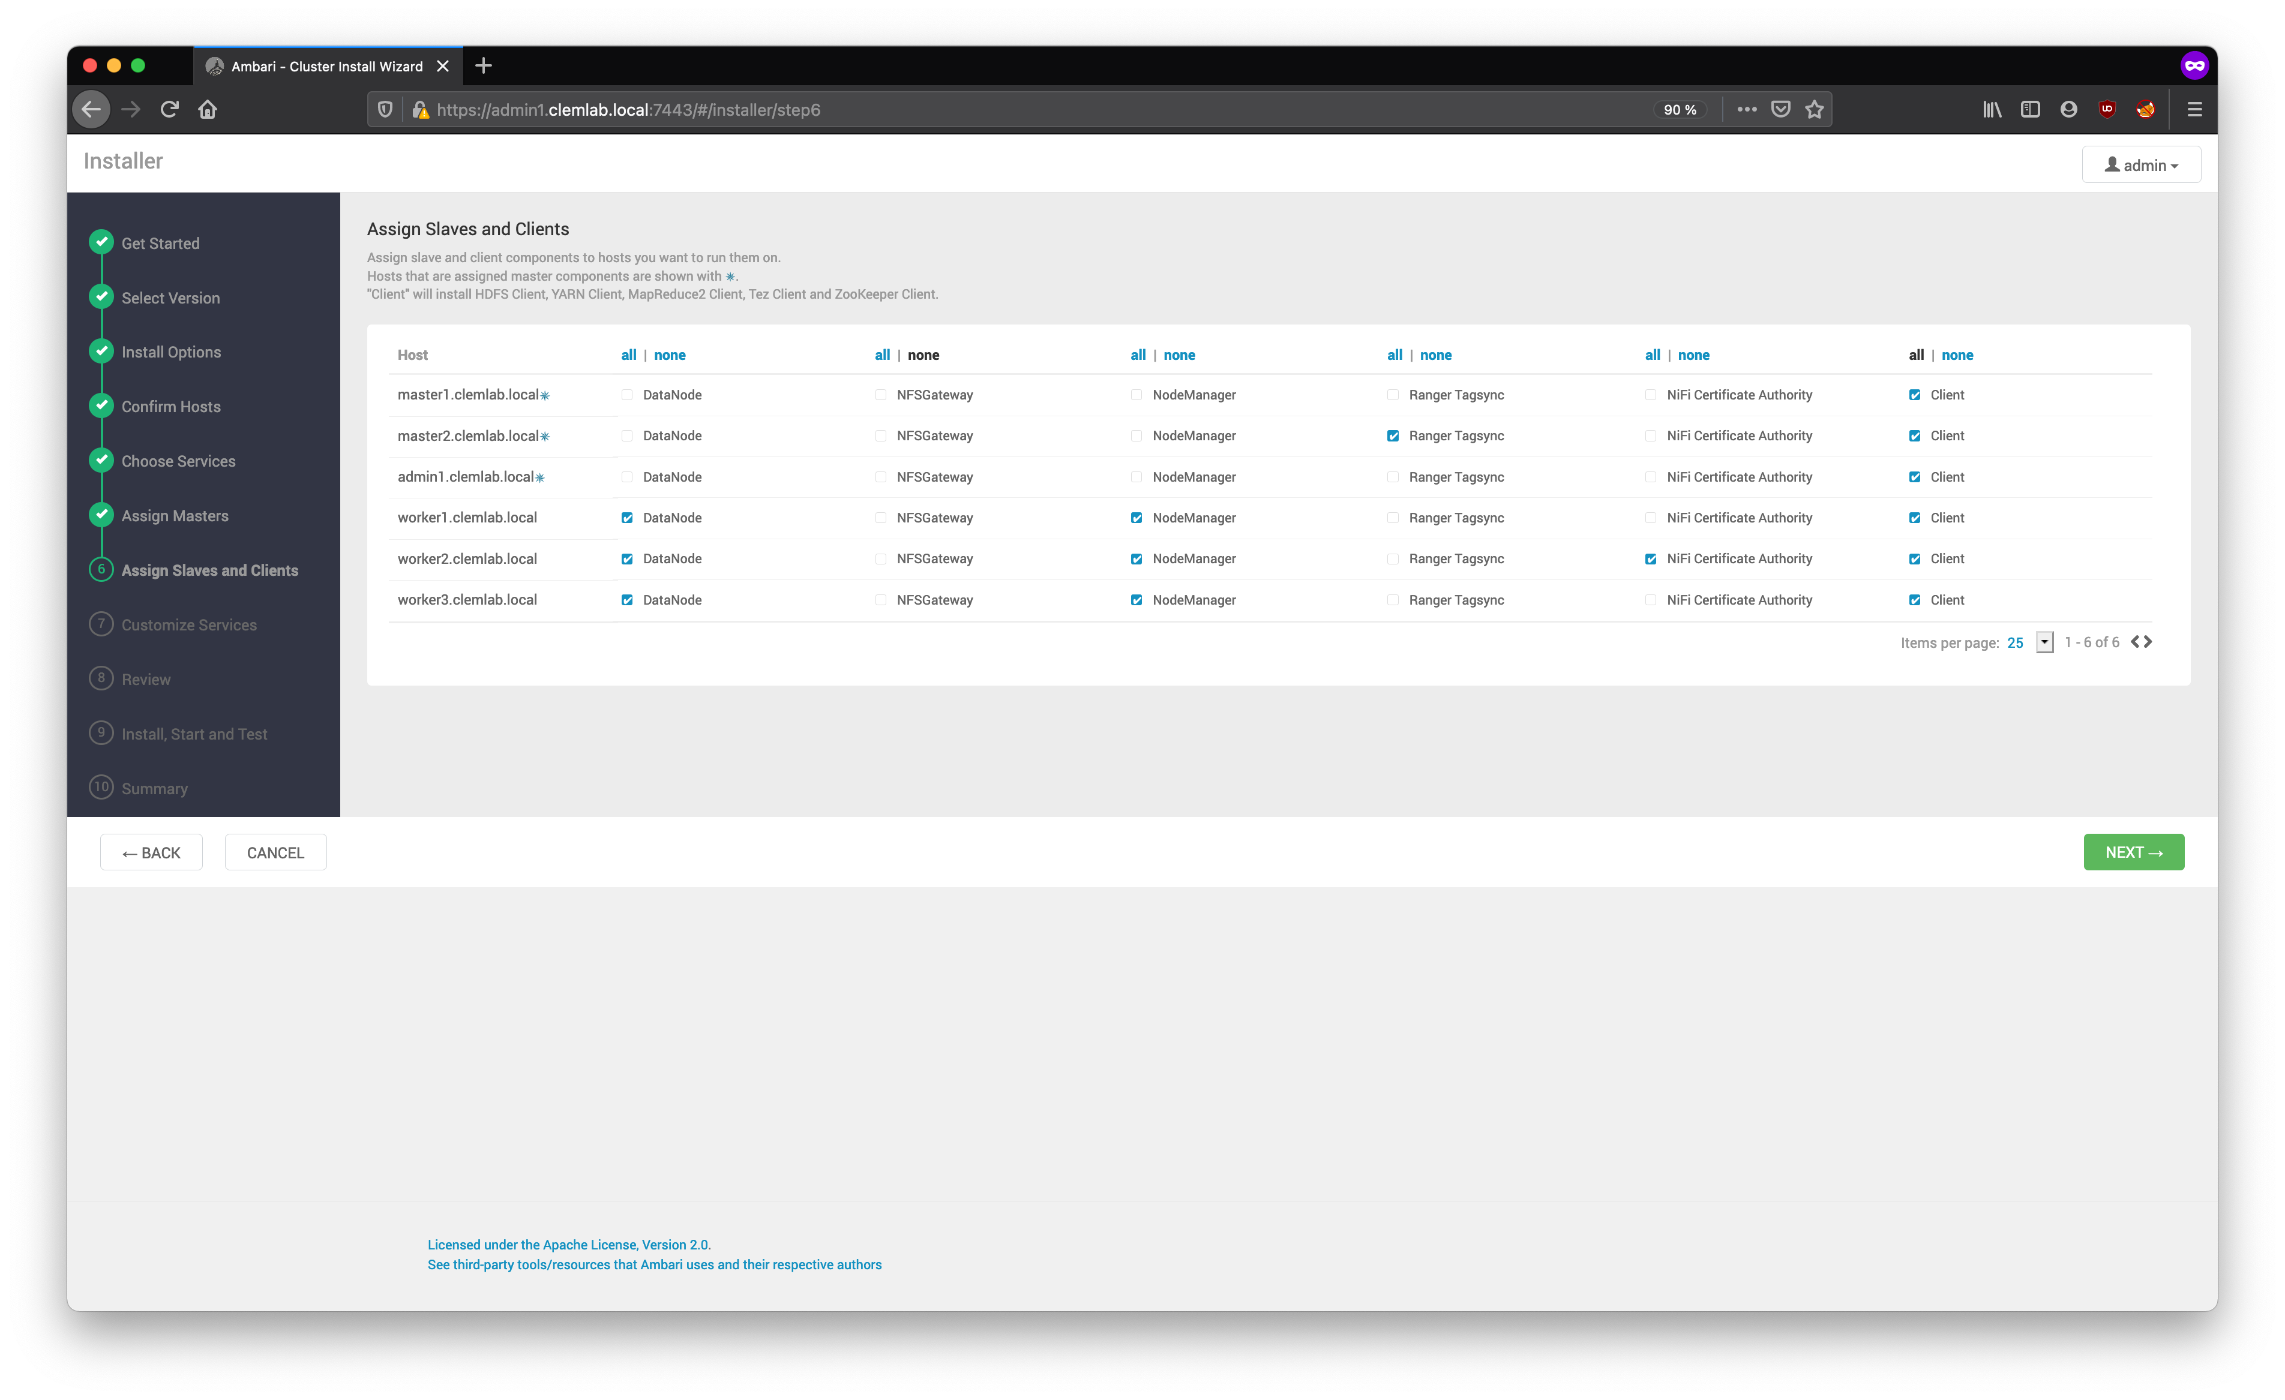Screen dimensions: 2285x1400
Task: Open the Firefox account icon
Action: pos(2068,109)
